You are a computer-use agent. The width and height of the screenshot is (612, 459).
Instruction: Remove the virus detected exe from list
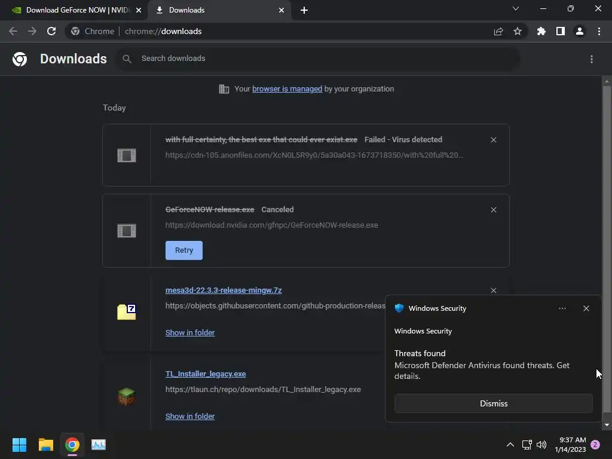coord(493,140)
